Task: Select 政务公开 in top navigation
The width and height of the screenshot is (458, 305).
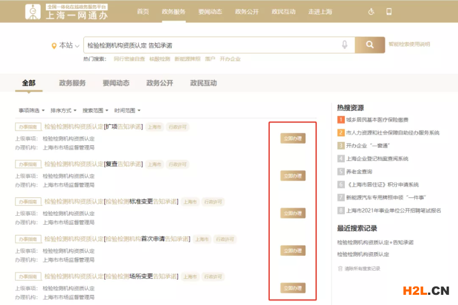Action: coord(248,11)
